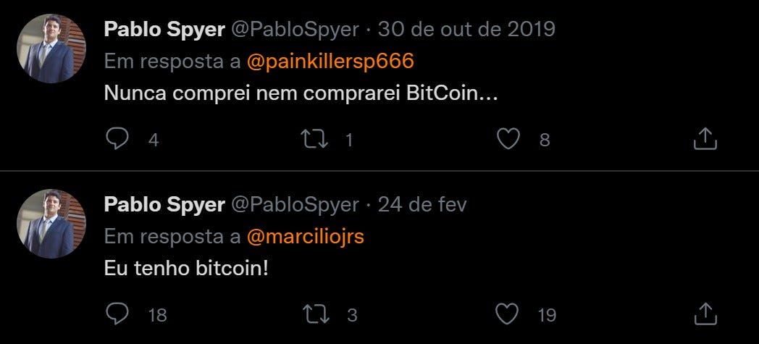
Task: Open the second tweet's profile picture
Action: click(51, 224)
